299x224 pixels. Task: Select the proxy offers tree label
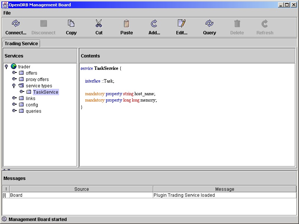[37, 80]
